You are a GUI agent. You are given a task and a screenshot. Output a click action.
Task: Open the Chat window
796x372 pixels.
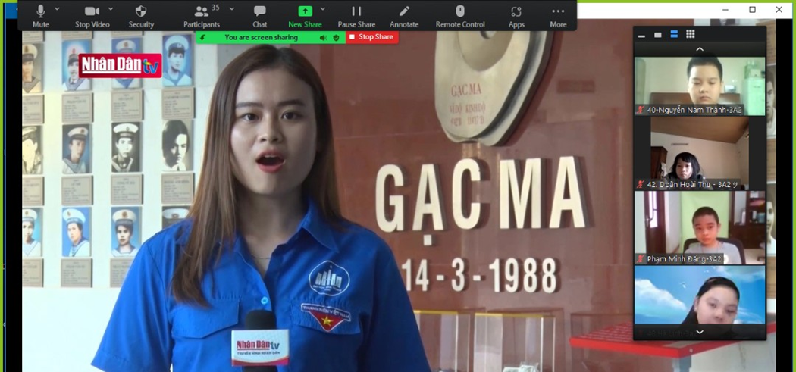260,16
